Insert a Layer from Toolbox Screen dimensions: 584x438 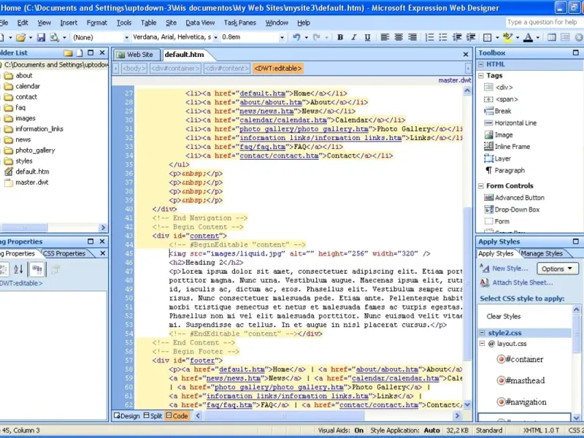coord(498,158)
